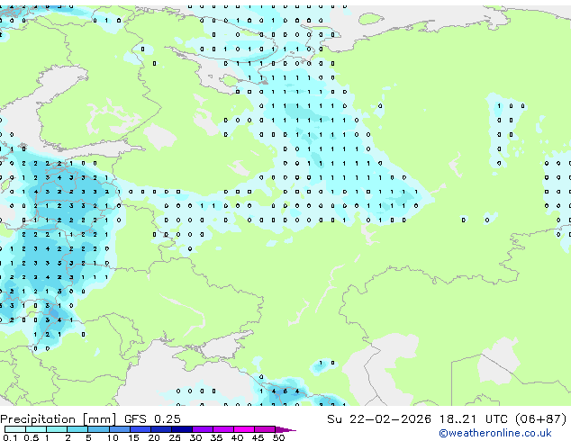Click the 'Precipitation [mm]' title text
This screenshot has width=571, height=441.
(59, 419)
